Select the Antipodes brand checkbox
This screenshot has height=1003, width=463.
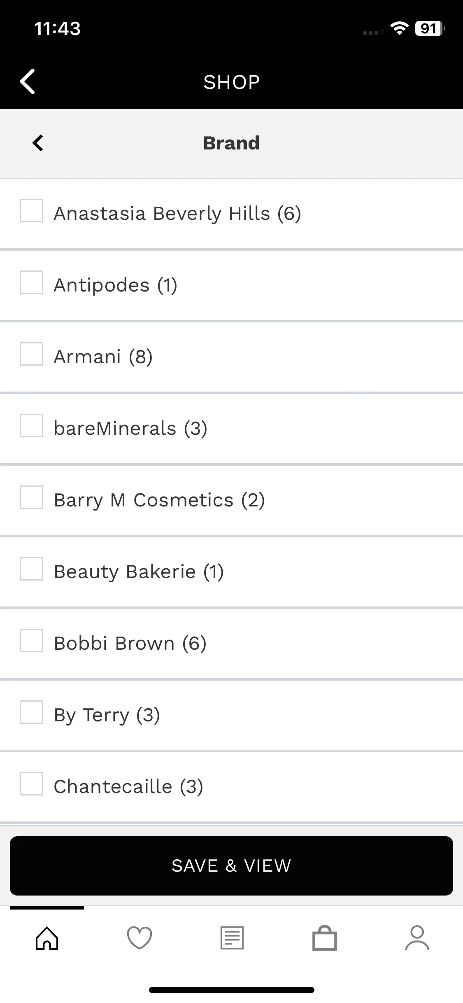pos(32,282)
